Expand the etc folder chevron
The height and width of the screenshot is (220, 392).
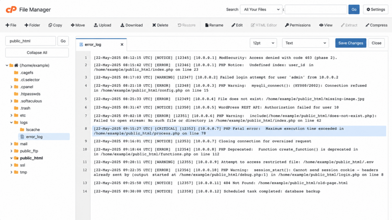coord(11,115)
